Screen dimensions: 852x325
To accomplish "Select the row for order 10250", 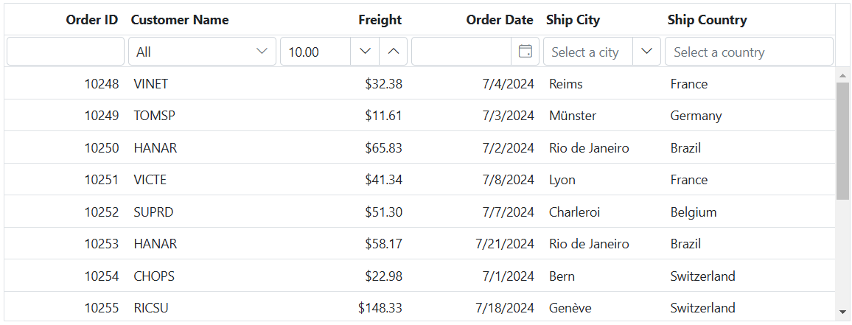I will tap(102, 148).
